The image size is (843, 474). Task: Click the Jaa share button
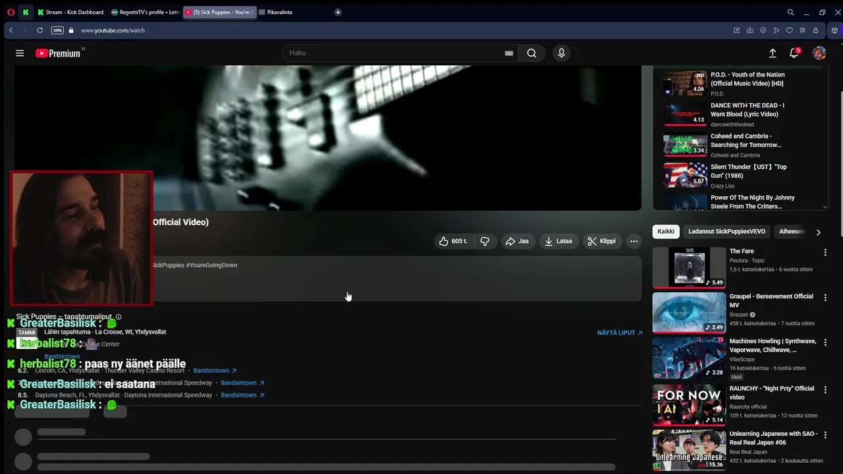tap(518, 241)
